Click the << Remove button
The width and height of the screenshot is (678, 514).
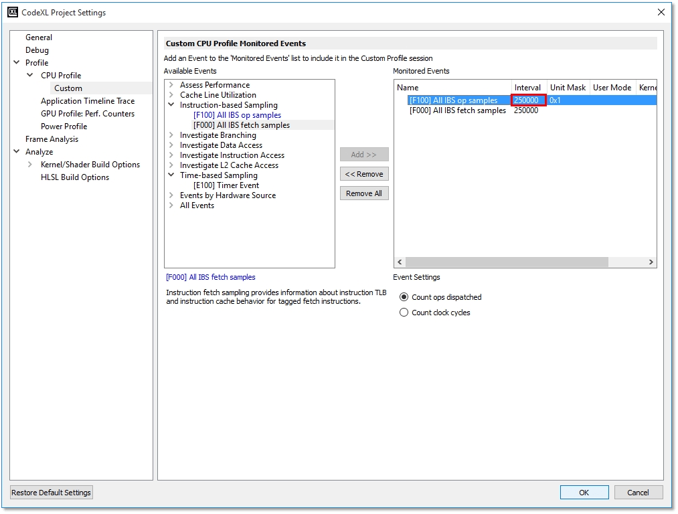point(364,174)
